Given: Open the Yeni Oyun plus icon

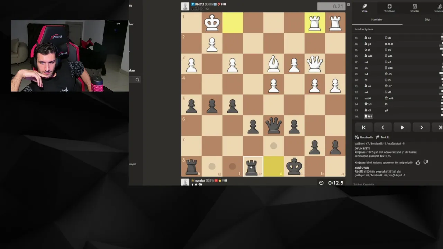Looking at the screenshot, I should [x=389, y=6].
